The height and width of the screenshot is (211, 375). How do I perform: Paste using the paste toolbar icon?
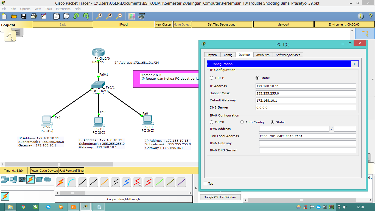[x=66, y=16]
